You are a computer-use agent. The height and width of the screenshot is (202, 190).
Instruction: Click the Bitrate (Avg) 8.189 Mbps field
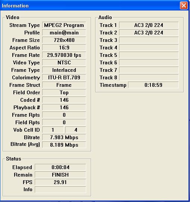(x=64, y=145)
